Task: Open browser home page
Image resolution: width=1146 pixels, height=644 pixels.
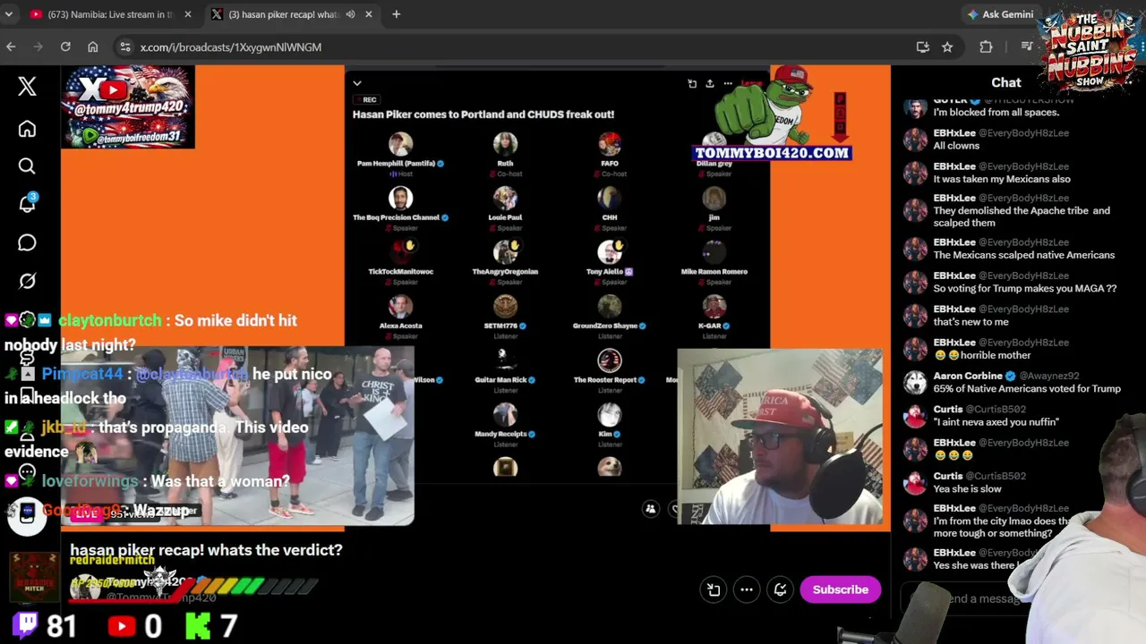Action: (x=92, y=47)
